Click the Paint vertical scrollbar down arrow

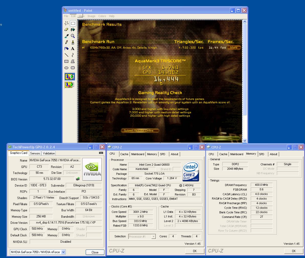(245, 141)
